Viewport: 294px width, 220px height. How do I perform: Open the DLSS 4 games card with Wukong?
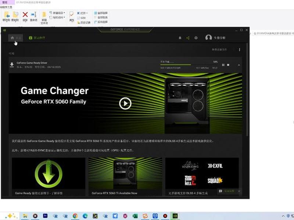(x=202, y=177)
